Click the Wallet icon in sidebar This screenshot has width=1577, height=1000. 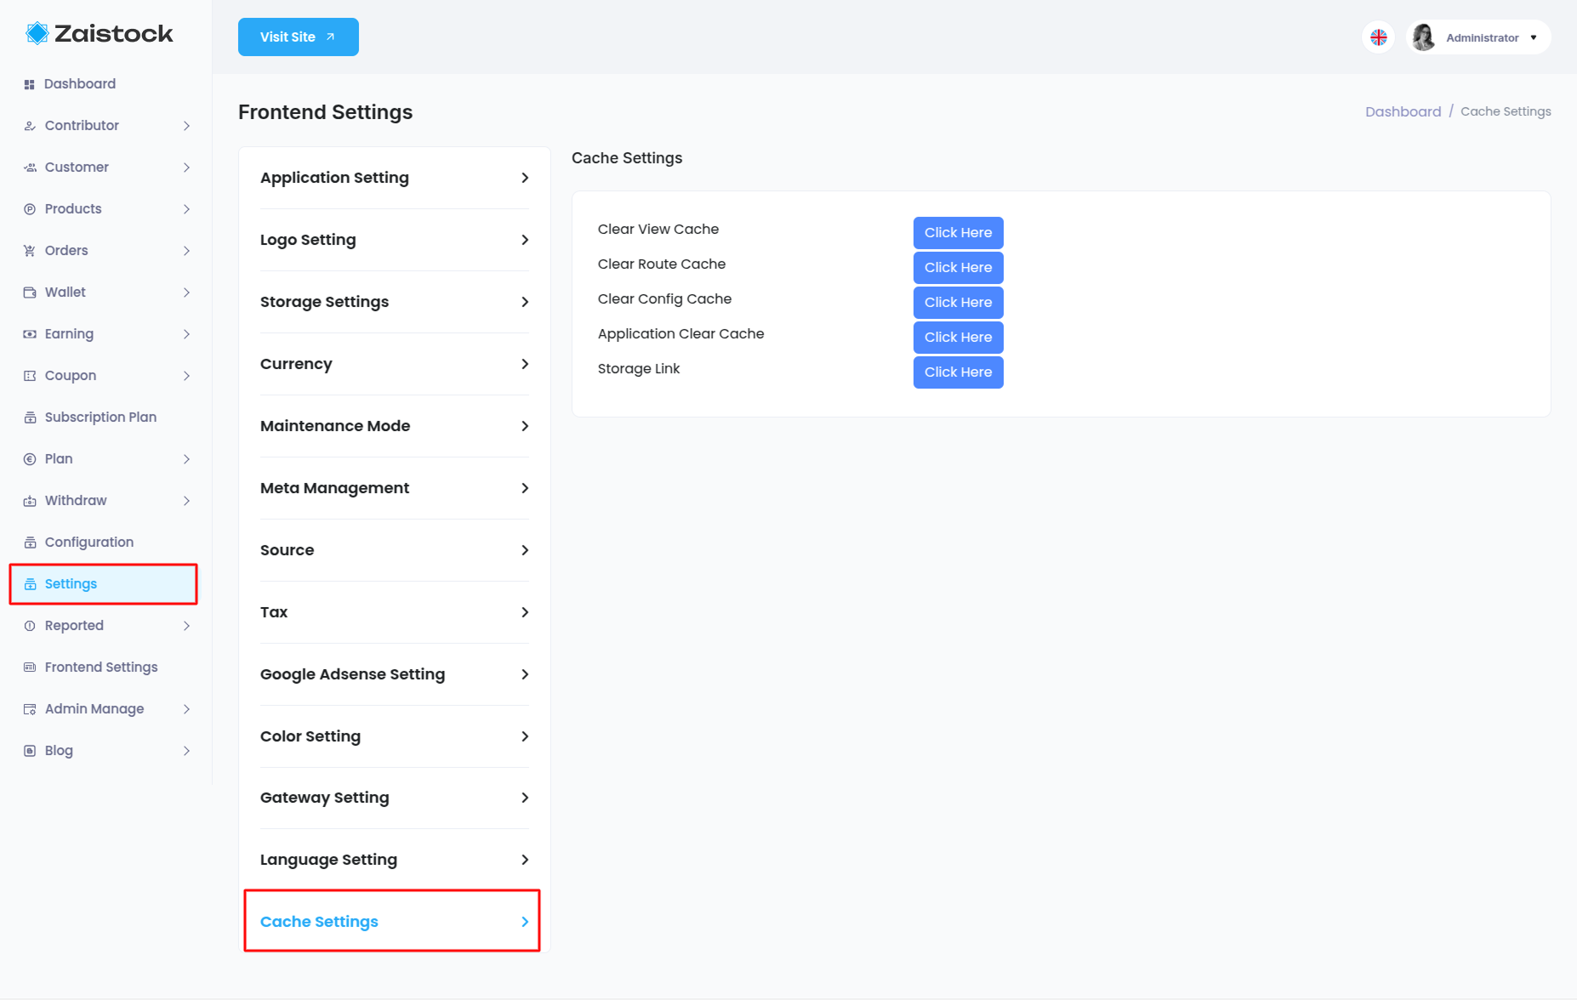(x=30, y=293)
